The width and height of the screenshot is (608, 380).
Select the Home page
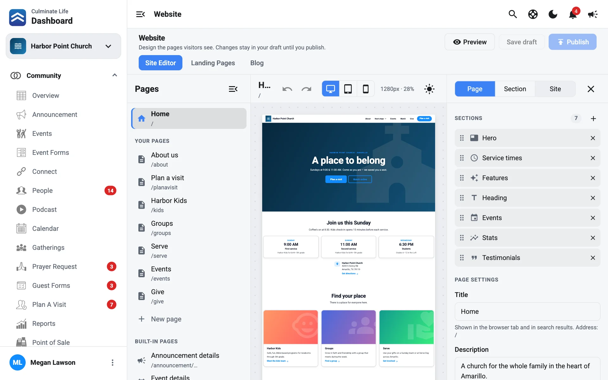tap(189, 118)
